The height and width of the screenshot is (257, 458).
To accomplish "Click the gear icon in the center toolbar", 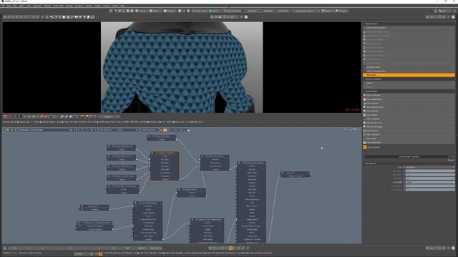I will tap(246, 17).
